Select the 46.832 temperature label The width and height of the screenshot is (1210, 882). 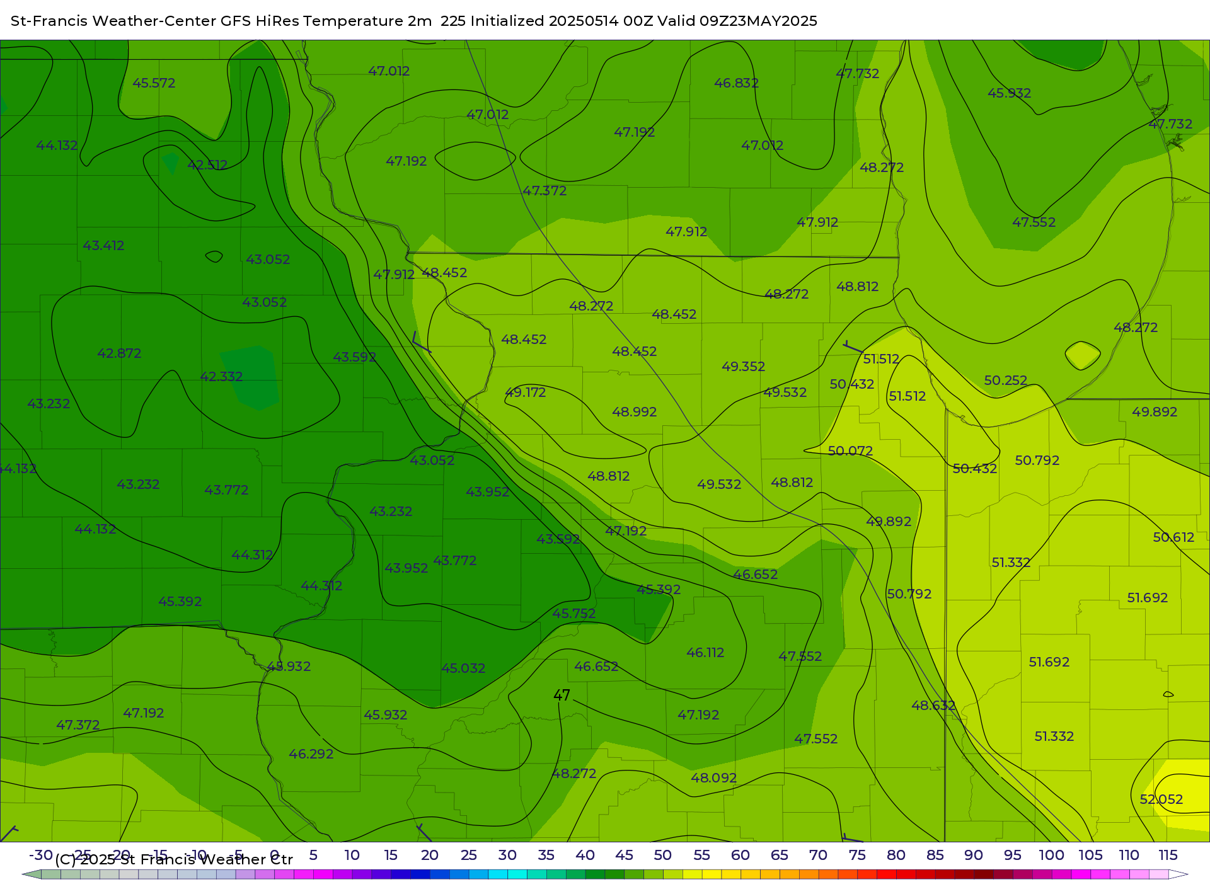[x=736, y=83]
